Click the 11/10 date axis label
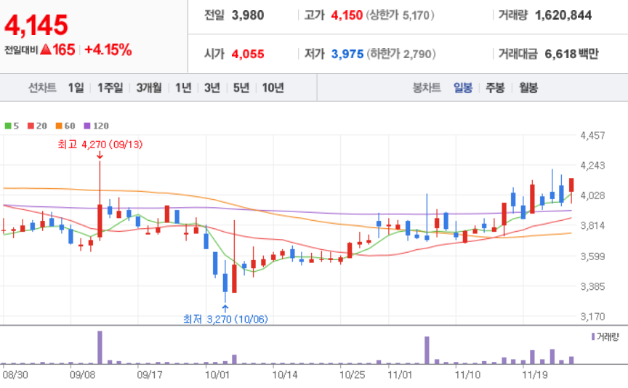This screenshot has width=628, height=388. (x=467, y=375)
